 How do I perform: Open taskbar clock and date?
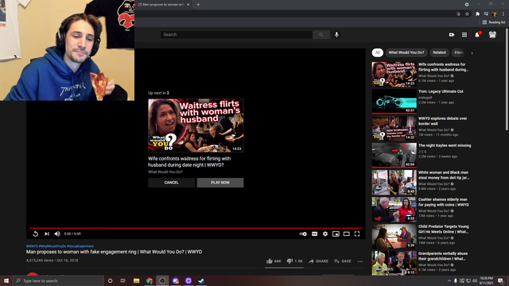486,280
